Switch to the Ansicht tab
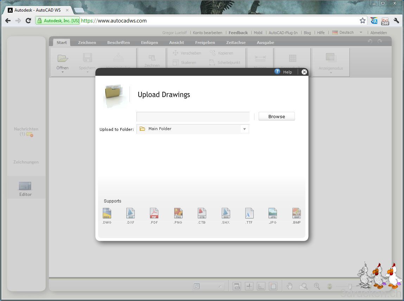Screen dimensions: 404x301 point(177,43)
